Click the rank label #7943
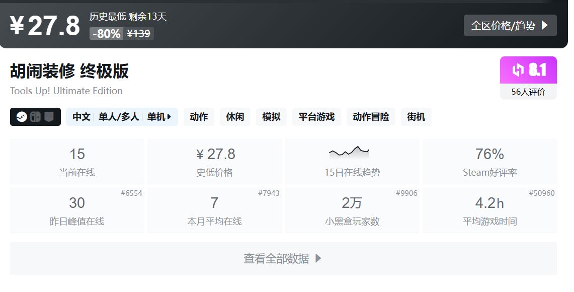 (269, 193)
